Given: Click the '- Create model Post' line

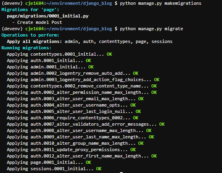Looking at the screenshot, I should click(37, 22).
